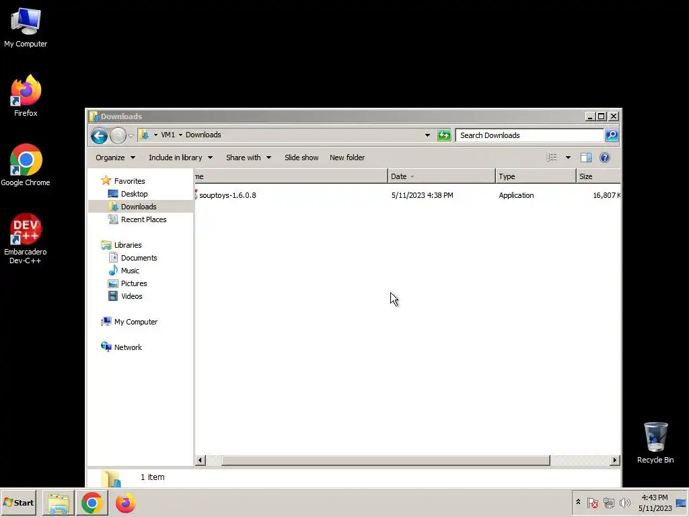Click Downloads in address breadcrumb
The width and height of the screenshot is (689, 517).
203,135
